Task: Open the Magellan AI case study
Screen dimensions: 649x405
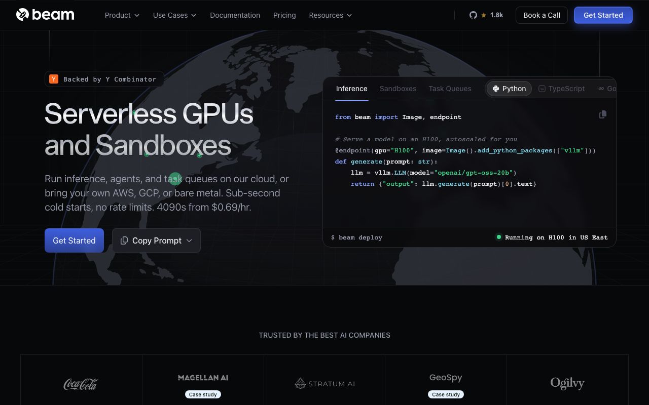Action: pos(203,394)
